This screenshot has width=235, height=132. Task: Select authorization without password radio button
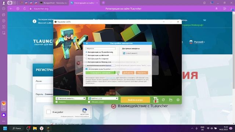tap(87, 59)
